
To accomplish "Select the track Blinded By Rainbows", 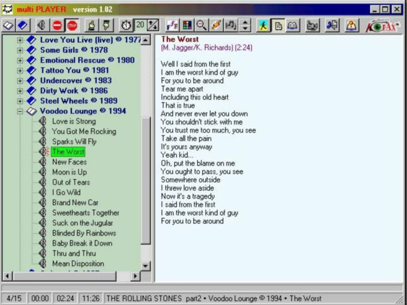I will point(84,233).
